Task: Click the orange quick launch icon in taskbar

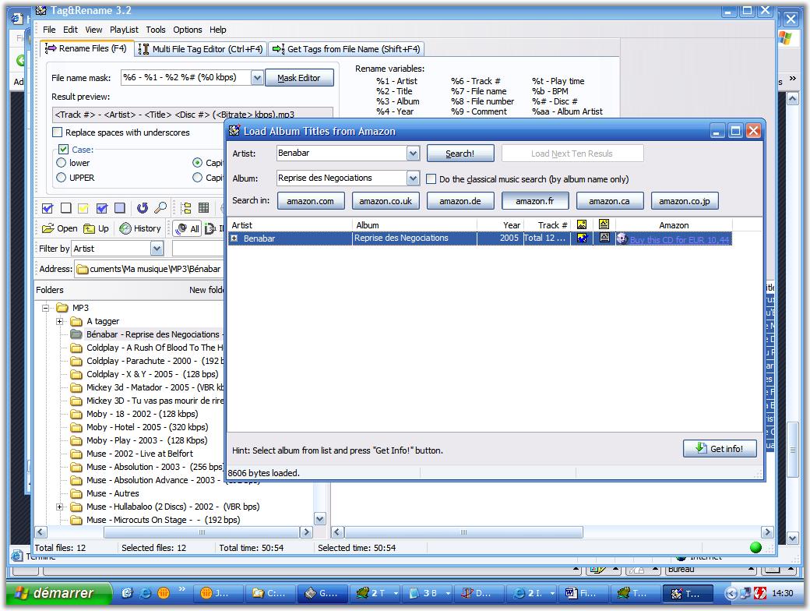Action: pyautogui.click(x=164, y=593)
